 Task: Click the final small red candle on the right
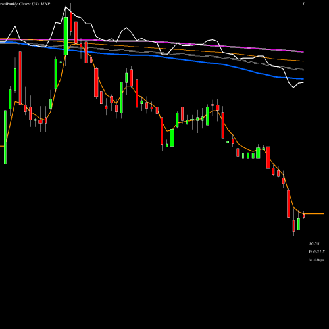304,215
